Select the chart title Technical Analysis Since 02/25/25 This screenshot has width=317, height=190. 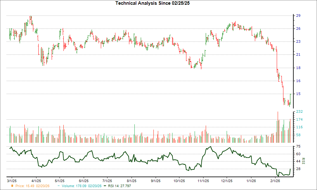(152, 3)
